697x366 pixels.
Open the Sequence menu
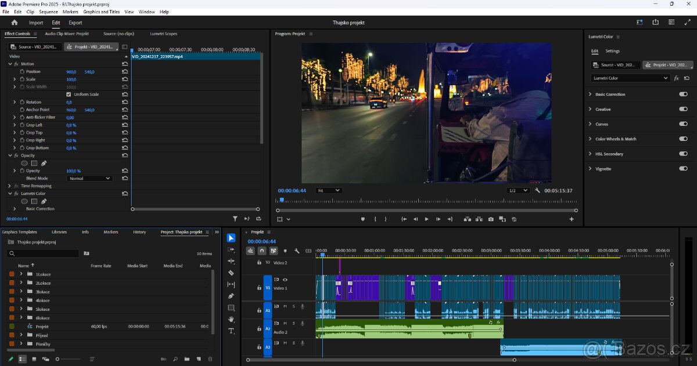48,12
